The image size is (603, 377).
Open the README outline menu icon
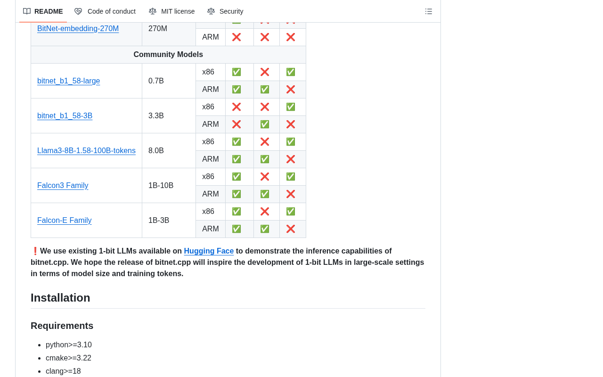(x=429, y=11)
